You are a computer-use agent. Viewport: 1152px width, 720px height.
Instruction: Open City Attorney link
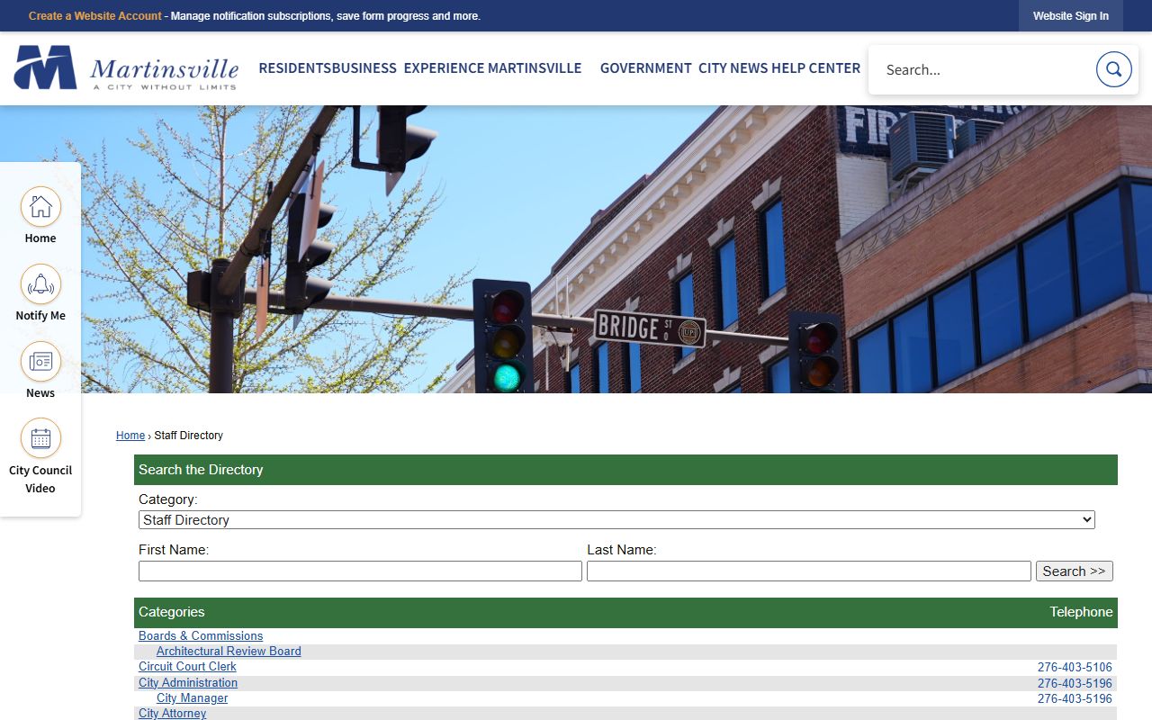[x=172, y=713]
